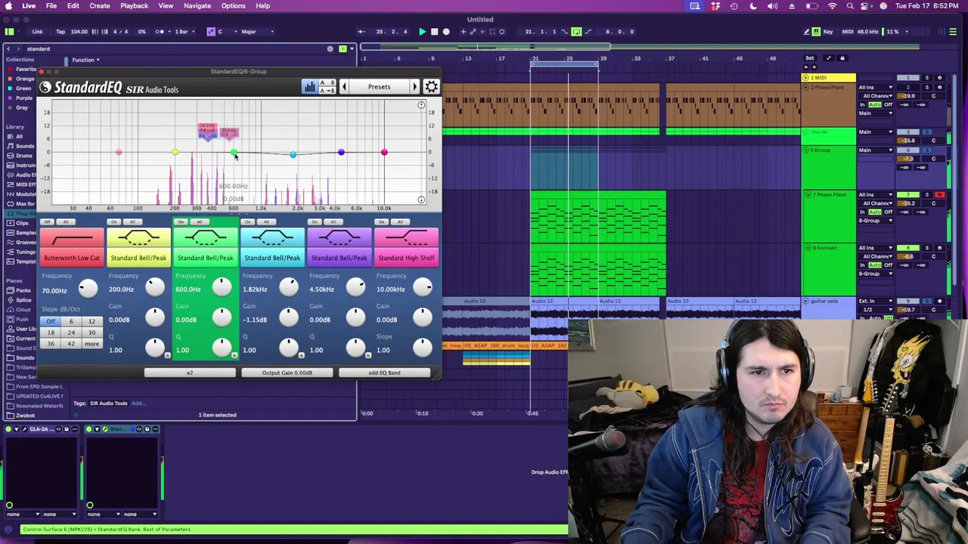
Task: Open the StandardEQ settings gear
Action: 431,87
